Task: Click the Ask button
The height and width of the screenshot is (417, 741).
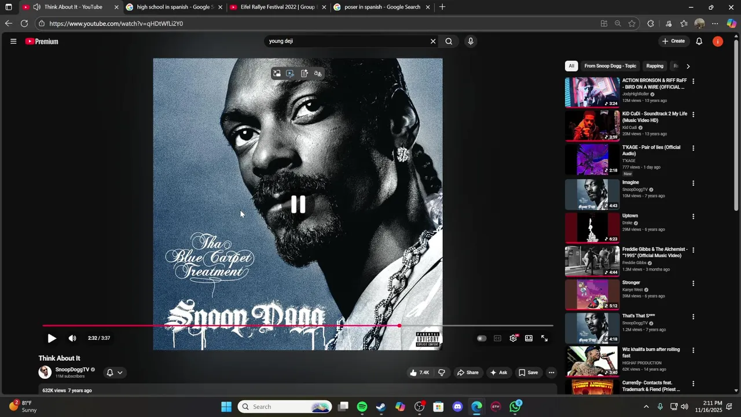Action: pyautogui.click(x=498, y=372)
